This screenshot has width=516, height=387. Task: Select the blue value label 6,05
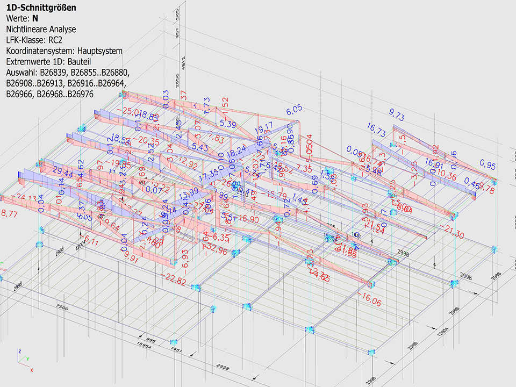click(294, 111)
